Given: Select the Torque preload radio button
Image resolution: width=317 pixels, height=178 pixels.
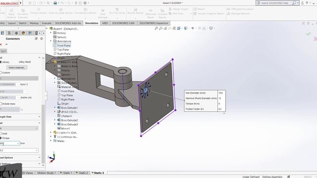Looking at the screenshot, I should coord(0,138).
